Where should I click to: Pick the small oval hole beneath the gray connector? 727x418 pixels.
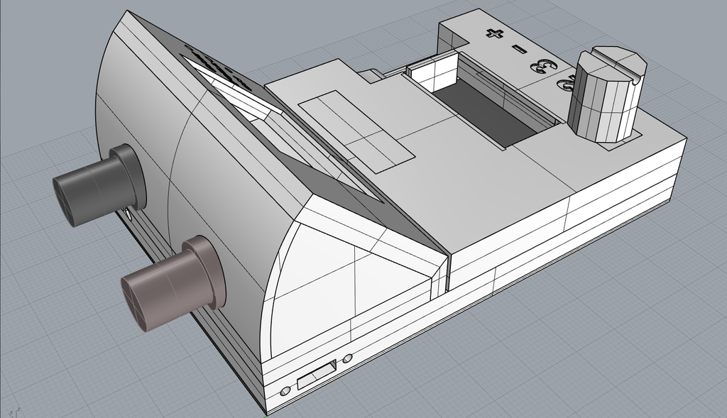pos(129,214)
